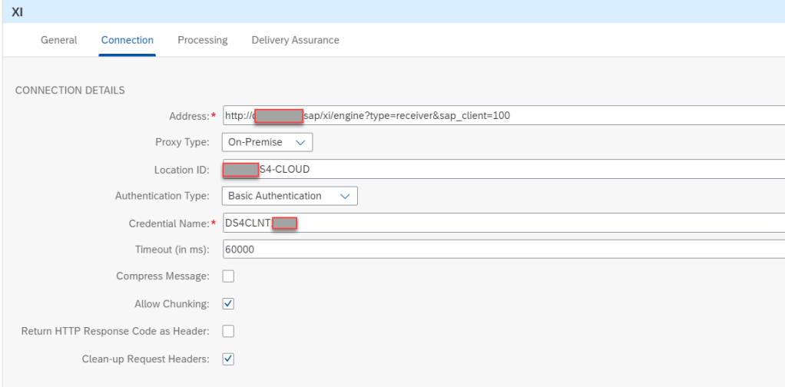Select the Timeout field showing 60000
The image size is (785, 387).
499,250
